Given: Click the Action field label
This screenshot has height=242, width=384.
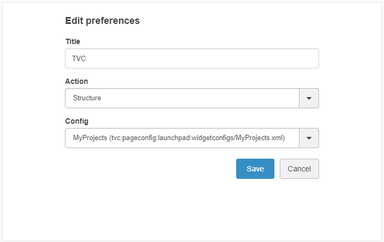Looking at the screenshot, I should coord(77,81).
